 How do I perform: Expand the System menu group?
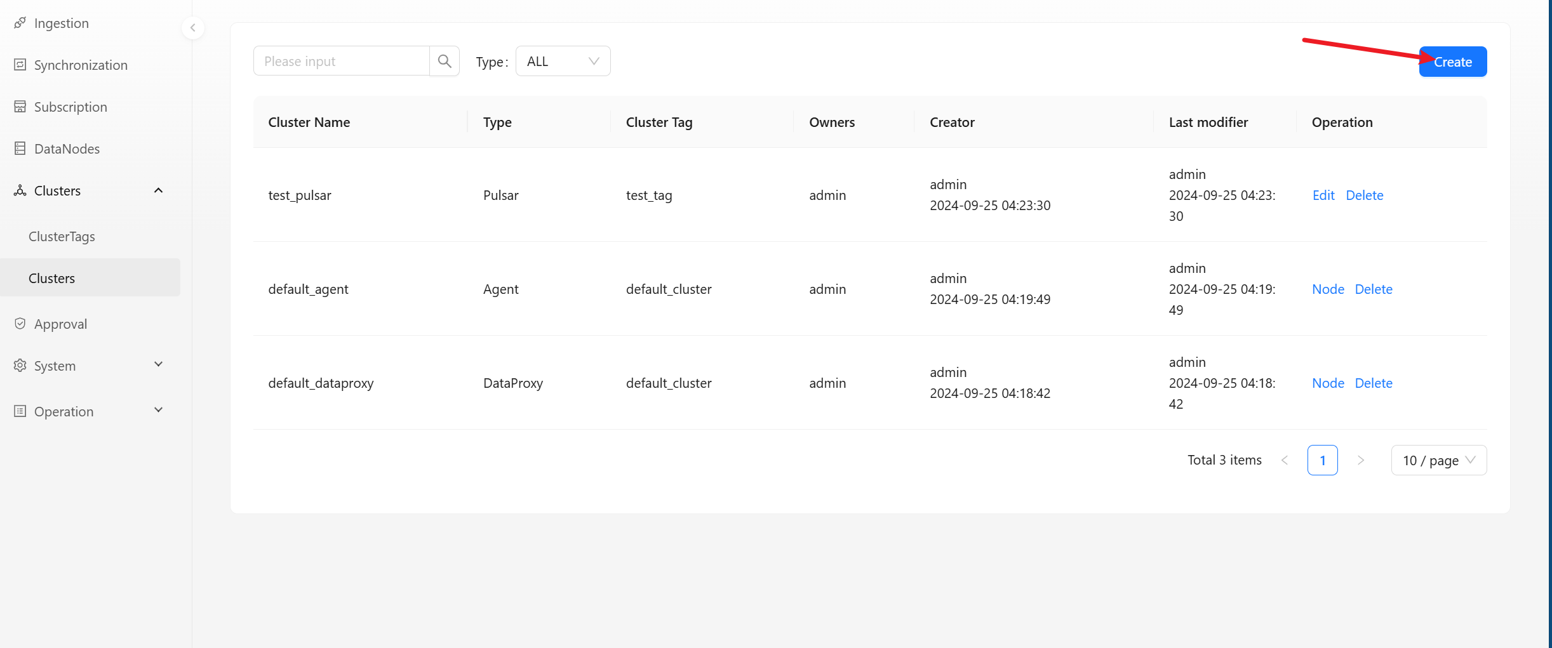[x=159, y=364]
